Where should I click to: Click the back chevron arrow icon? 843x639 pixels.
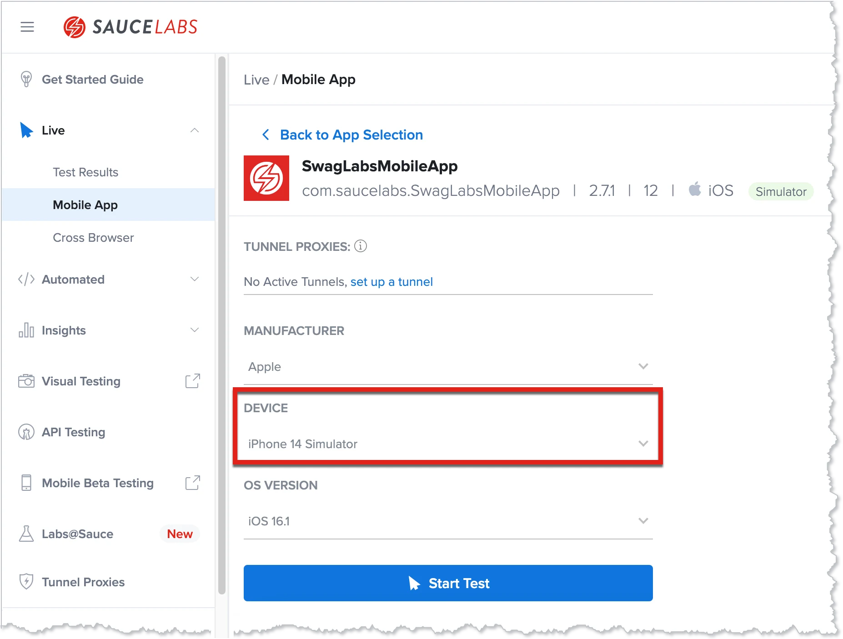coord(266,135)
